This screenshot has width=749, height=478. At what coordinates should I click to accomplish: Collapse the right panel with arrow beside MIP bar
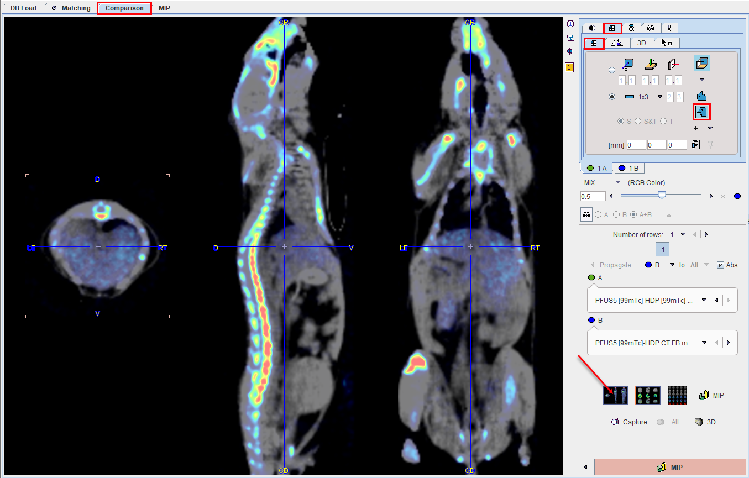pyautogui.click(x=585, y=467)
